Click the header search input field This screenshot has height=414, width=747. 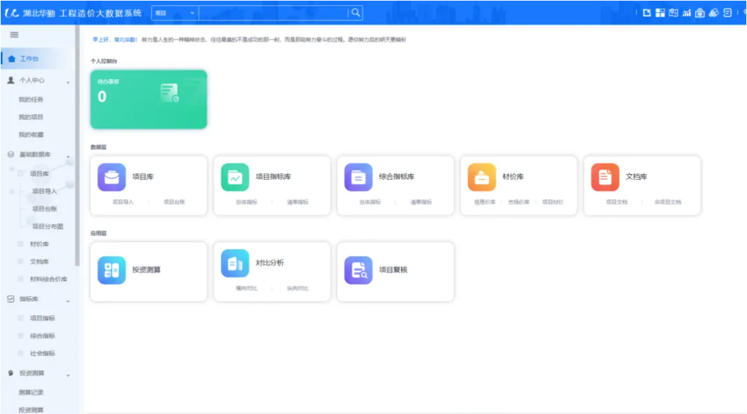(x=273, y=13)
